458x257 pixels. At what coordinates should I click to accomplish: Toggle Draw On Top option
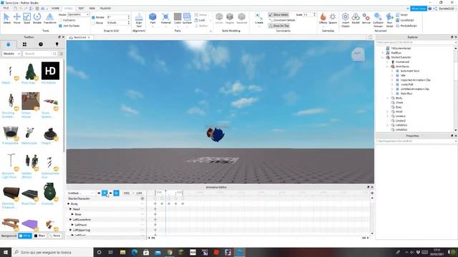coord(279,26)
